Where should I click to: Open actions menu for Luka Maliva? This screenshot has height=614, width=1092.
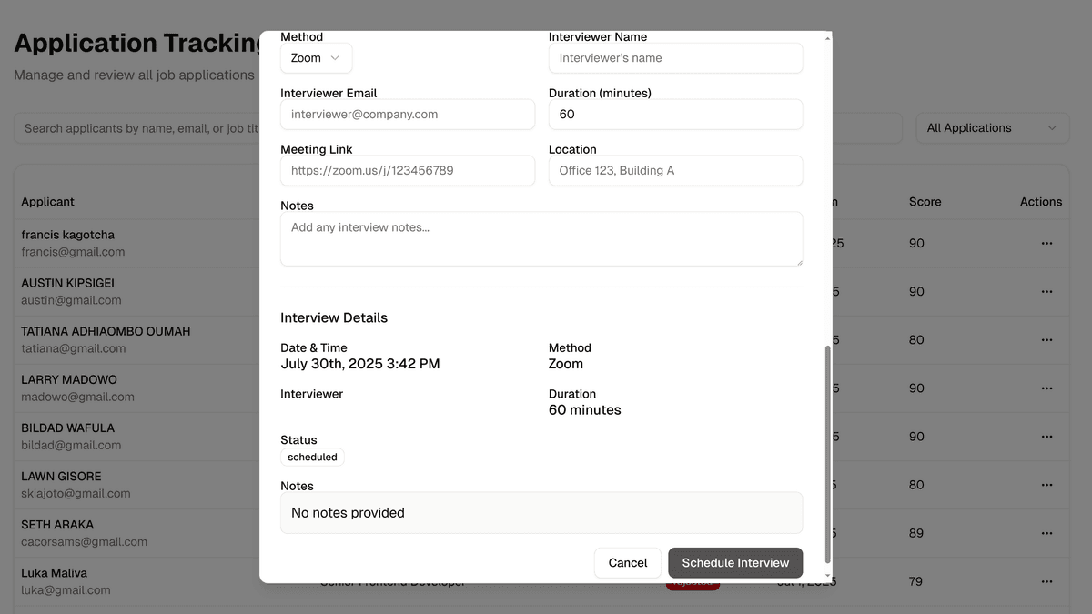1046,581
